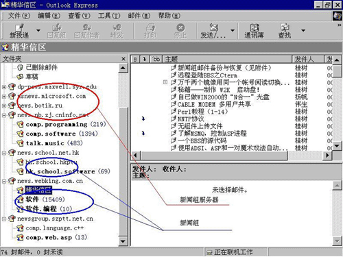
Task: Open the 工具 menu
Action: [x=109, y=16]
